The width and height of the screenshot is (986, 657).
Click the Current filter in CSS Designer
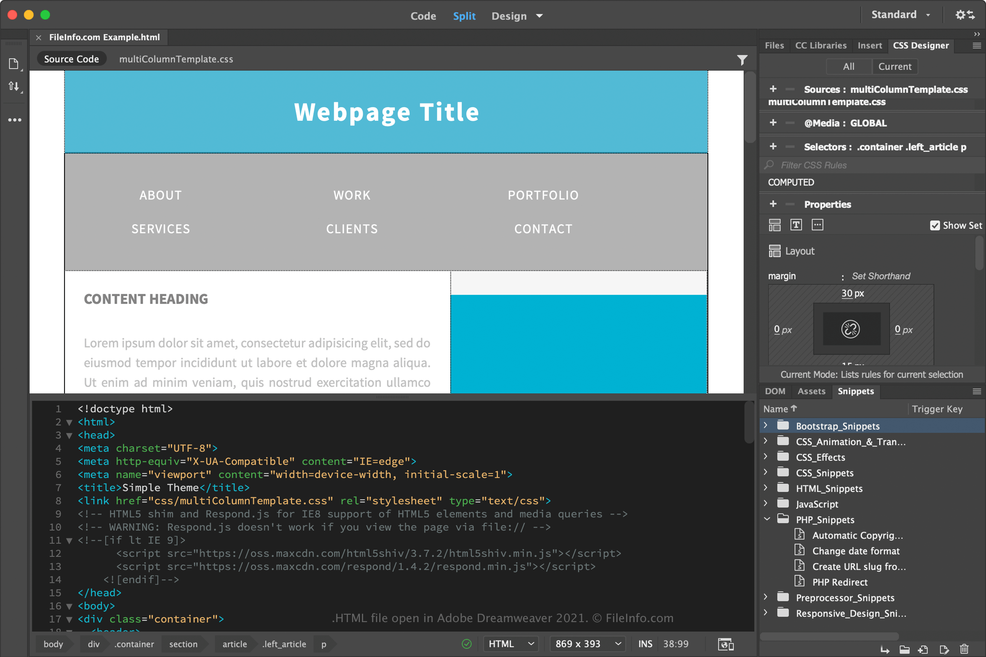tap(895, 66)
